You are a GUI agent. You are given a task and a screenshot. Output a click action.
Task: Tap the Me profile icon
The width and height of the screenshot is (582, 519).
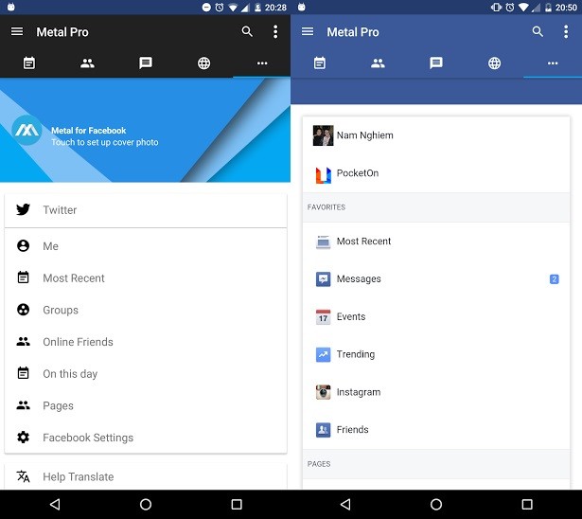(23, 246)
